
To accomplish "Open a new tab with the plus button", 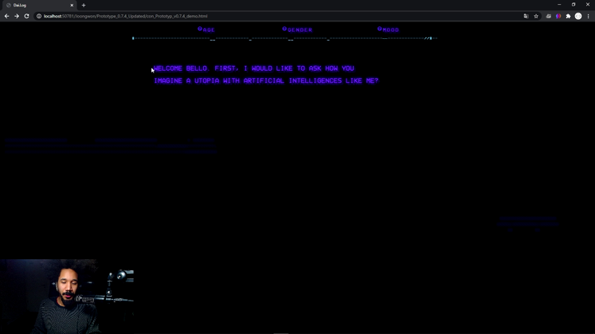I will pos(84,5).
